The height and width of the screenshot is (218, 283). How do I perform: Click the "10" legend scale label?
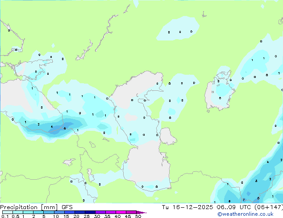(x=56, y=216)
